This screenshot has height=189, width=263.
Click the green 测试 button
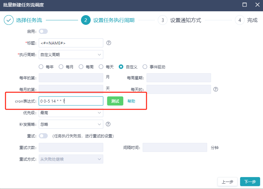pyautogui.click(x=115, y=101)
